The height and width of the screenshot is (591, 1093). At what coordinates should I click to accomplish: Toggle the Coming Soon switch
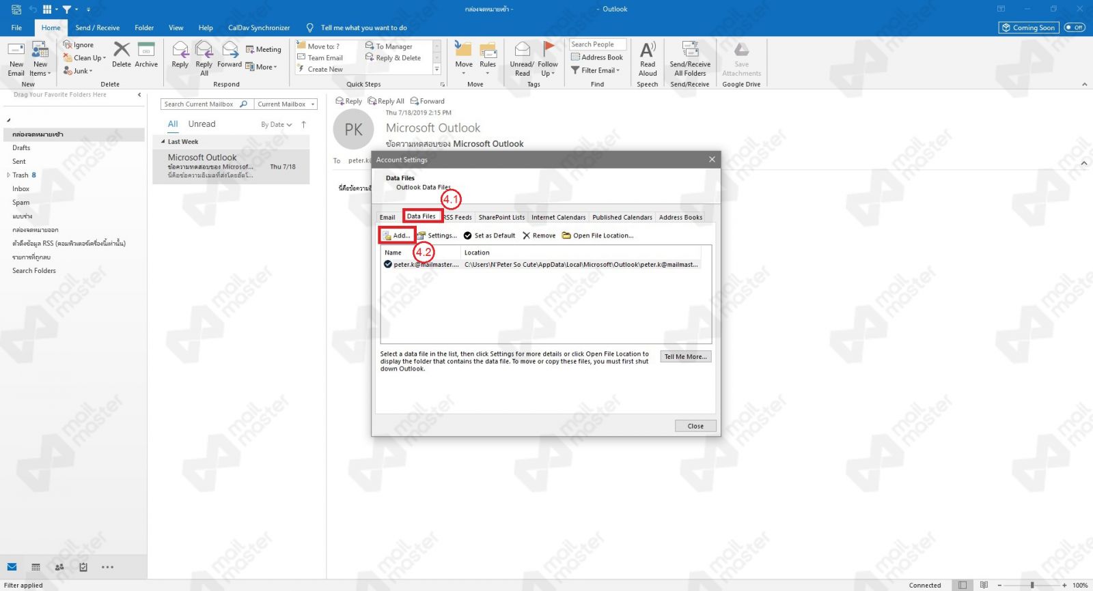(x=1075, y=27)
